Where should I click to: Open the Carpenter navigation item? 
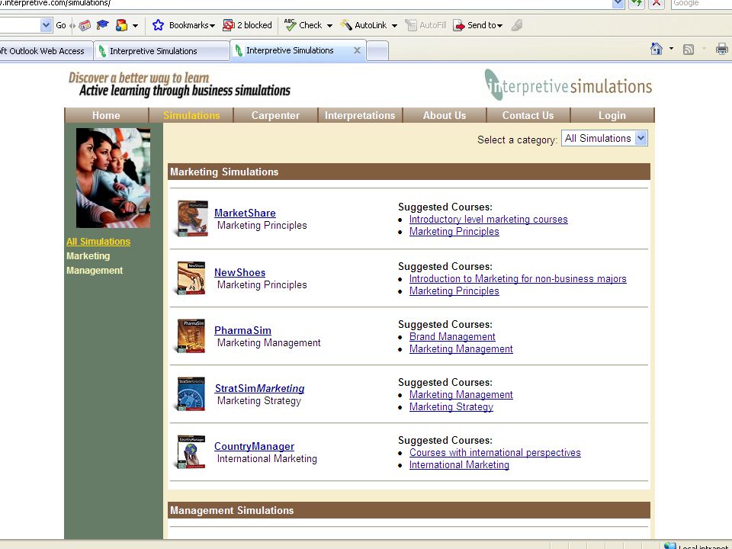coord(275,115)
